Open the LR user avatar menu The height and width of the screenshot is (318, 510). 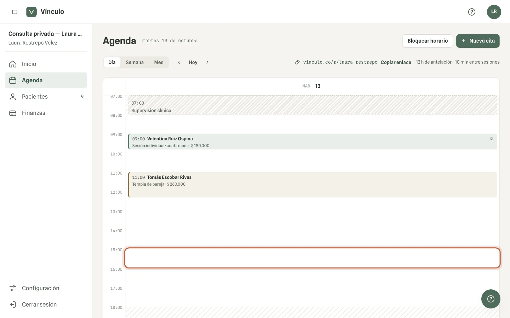[494, 12]
